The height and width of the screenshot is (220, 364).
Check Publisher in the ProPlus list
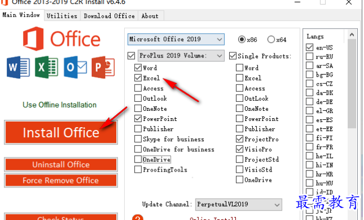(x=138, y=129)
